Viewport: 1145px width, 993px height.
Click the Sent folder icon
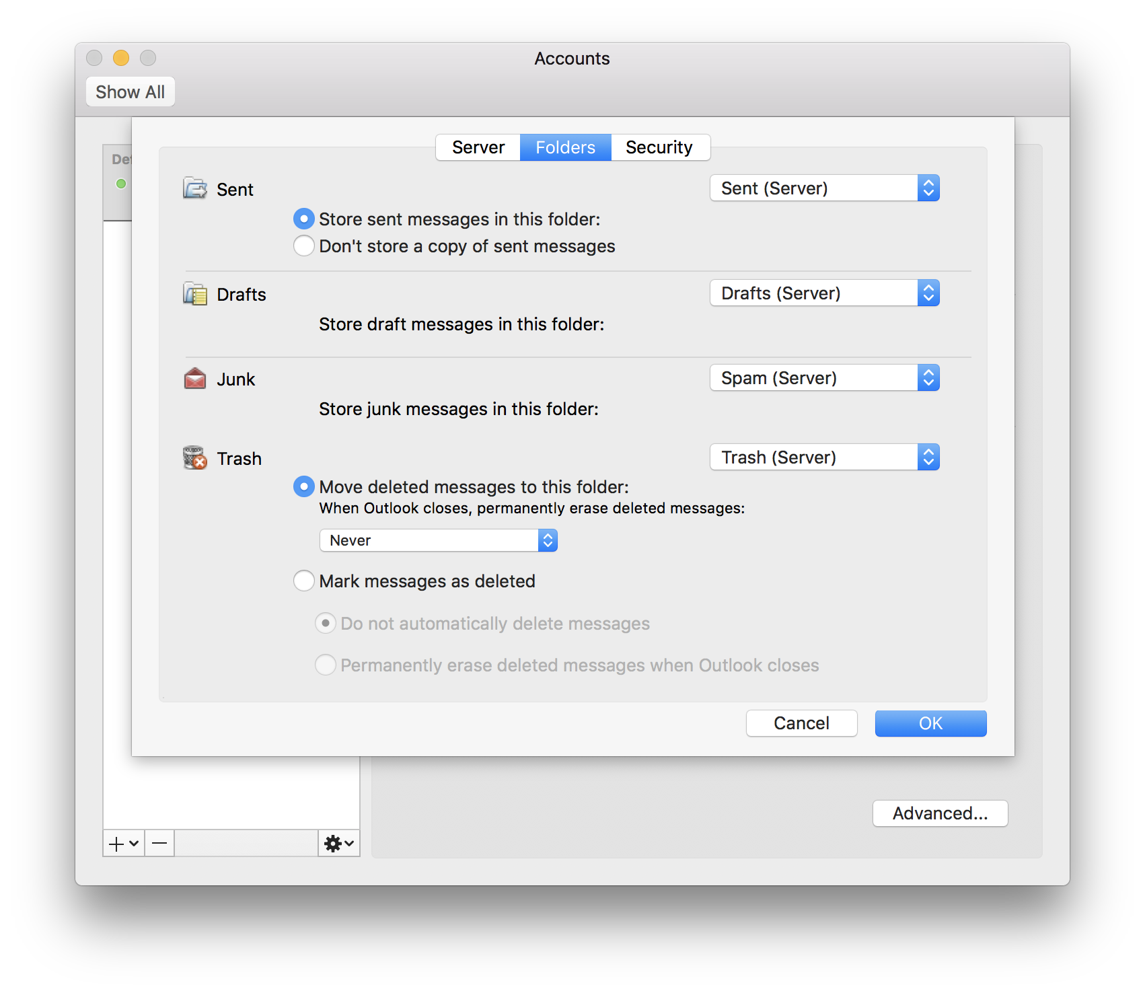coord(195,188)
